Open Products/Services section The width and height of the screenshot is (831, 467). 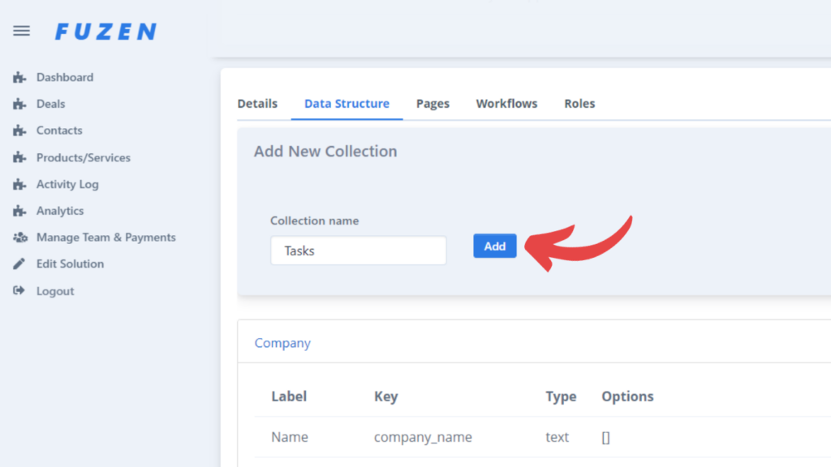click(x=84, y=158)
